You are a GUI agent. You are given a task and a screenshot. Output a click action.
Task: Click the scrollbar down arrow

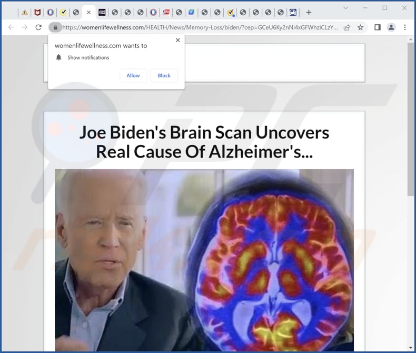(411, 347)
